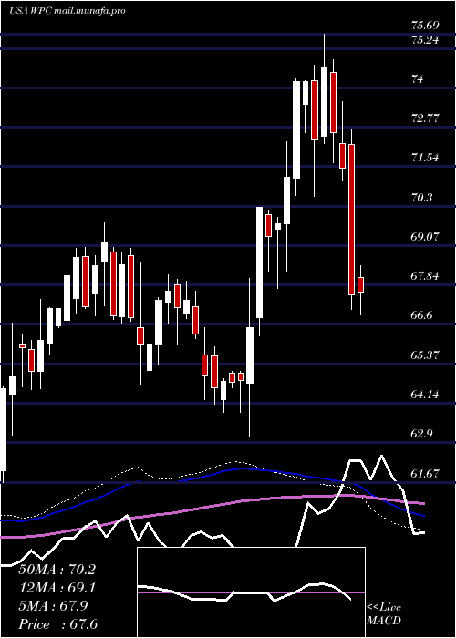Screen dimensions: 456x638
Task: Click the 67.84 price axis label
Action: (425, 276)
